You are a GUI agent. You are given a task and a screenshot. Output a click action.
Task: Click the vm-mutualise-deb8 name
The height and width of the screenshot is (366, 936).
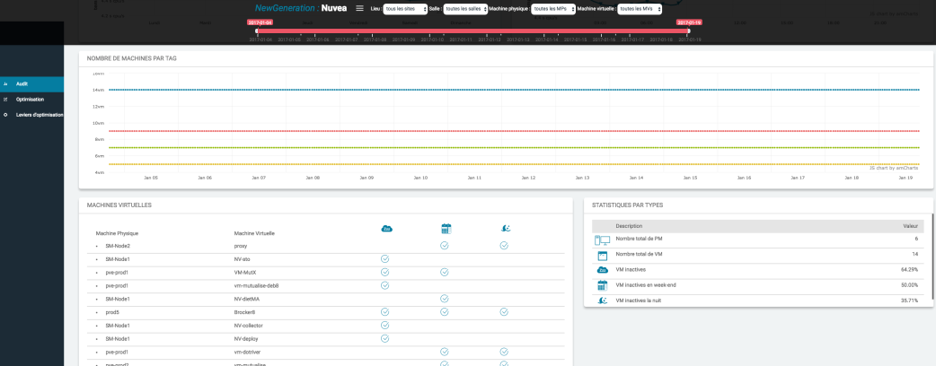tap(256, 285)
